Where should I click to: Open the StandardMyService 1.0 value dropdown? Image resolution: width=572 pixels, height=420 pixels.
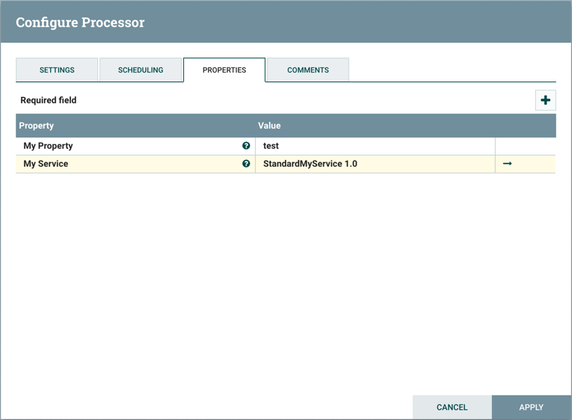(374, 164)
